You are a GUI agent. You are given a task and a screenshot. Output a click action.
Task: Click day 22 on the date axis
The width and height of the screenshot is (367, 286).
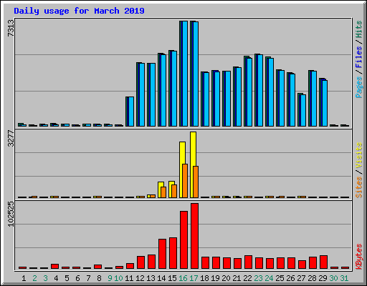247,278
